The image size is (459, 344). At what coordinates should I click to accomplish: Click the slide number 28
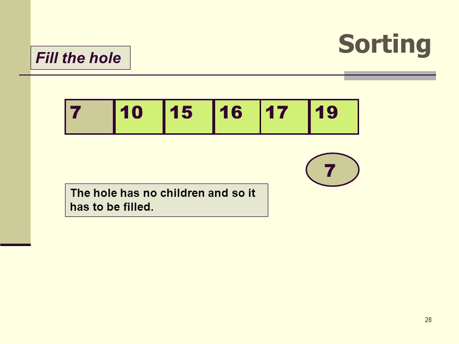428,320
